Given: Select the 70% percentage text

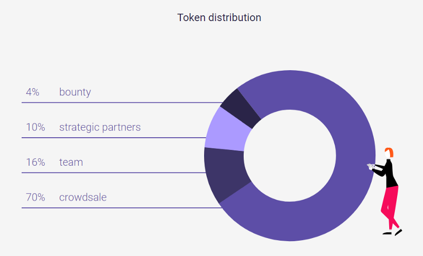Looking at the screenshot, I should point(35,197).
